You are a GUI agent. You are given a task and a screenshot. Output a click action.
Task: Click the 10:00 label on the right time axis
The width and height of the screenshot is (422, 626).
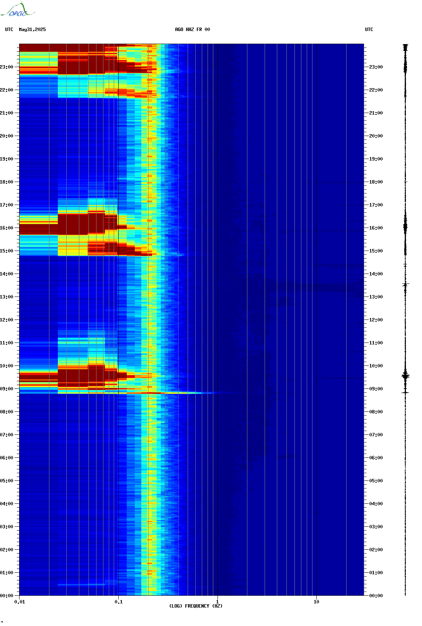[376, 366]
